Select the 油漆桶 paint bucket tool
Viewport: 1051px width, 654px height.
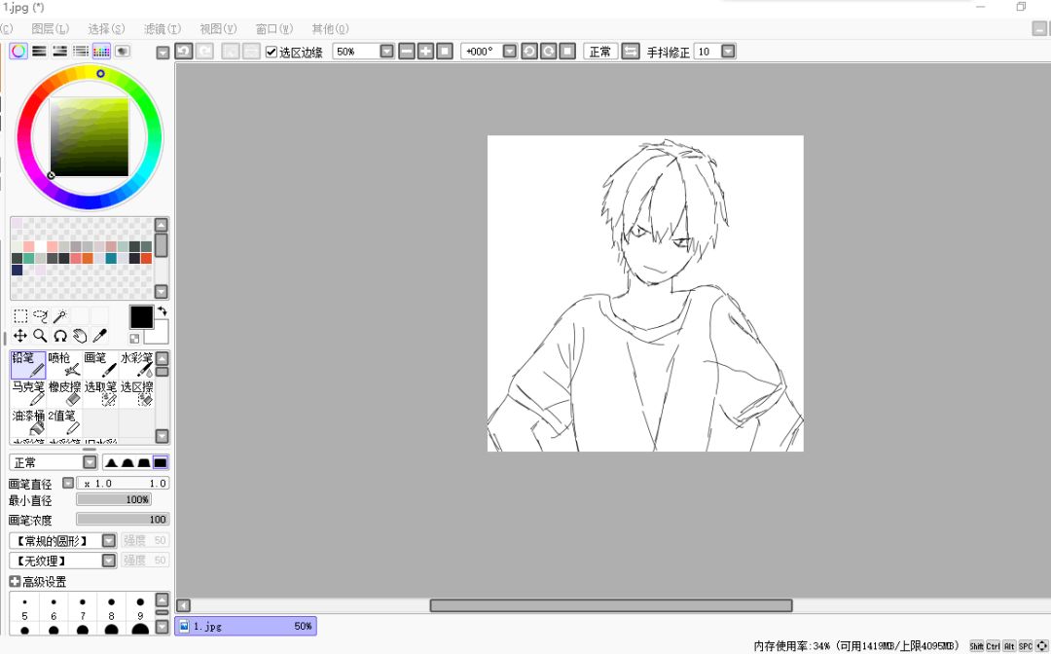pos(28,422)
